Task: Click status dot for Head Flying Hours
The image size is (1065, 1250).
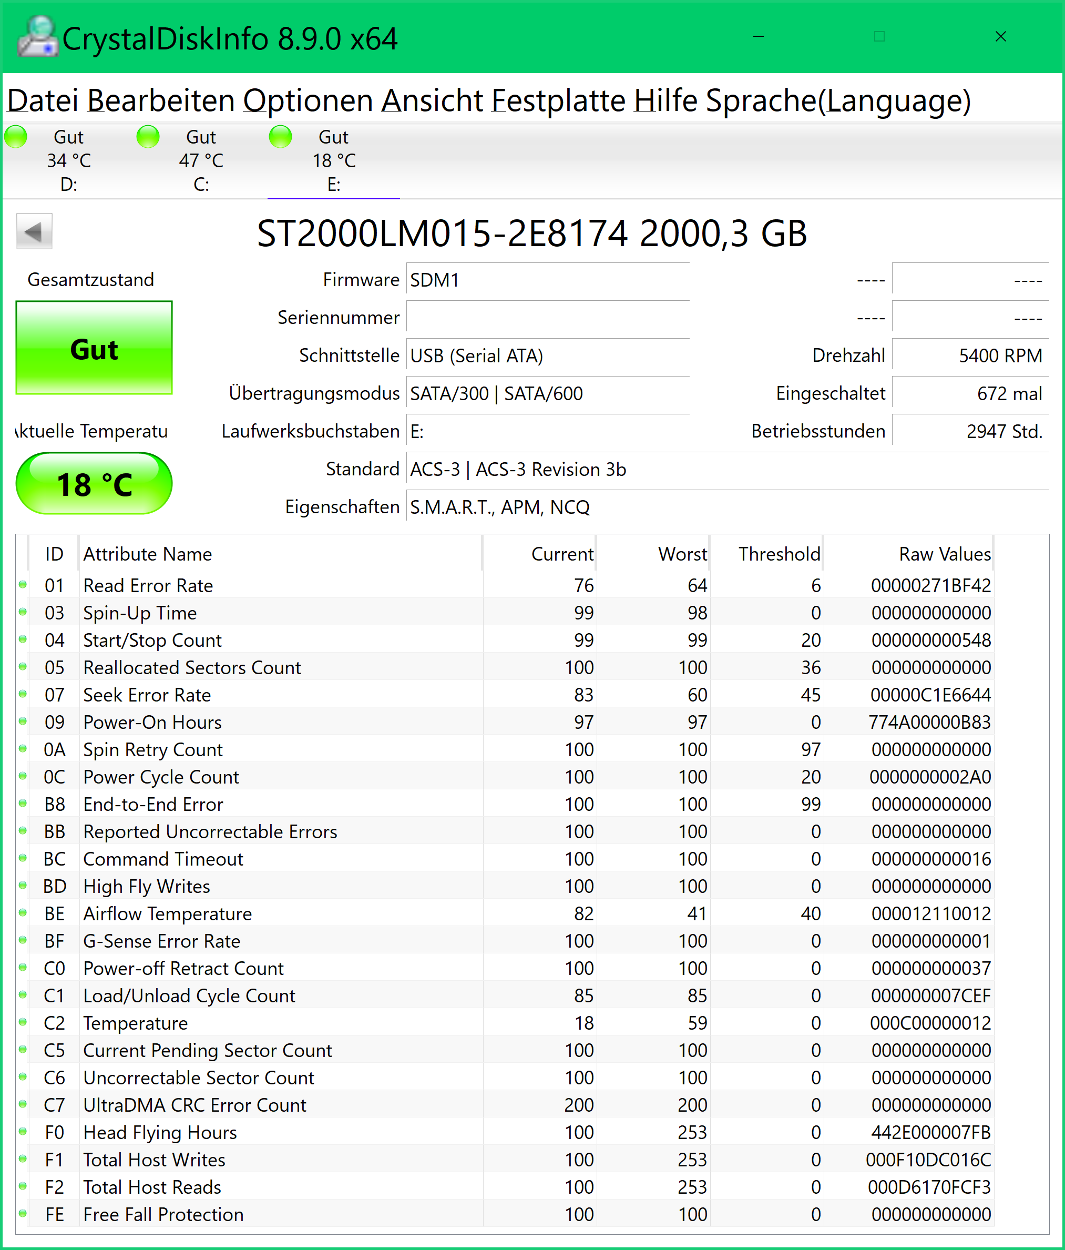Action: (23, 1132)
